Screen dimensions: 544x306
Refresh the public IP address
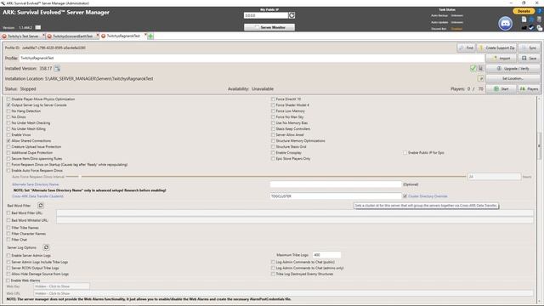click(x=292, y=15)
